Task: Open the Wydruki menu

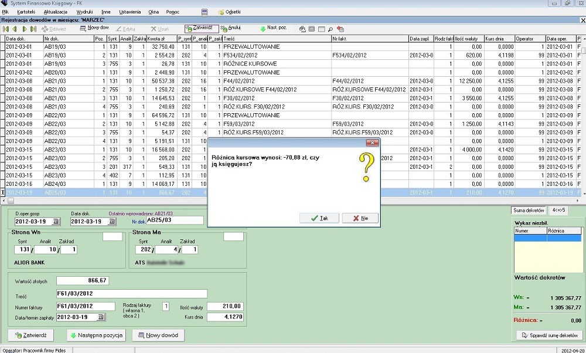Action: [x=84, y=12]
